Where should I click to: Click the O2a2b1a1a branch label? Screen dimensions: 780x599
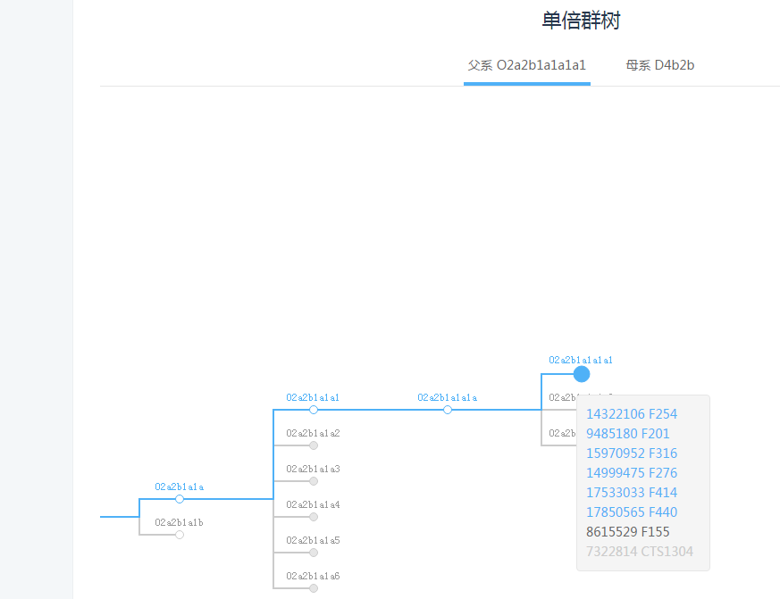click(179, 487)
